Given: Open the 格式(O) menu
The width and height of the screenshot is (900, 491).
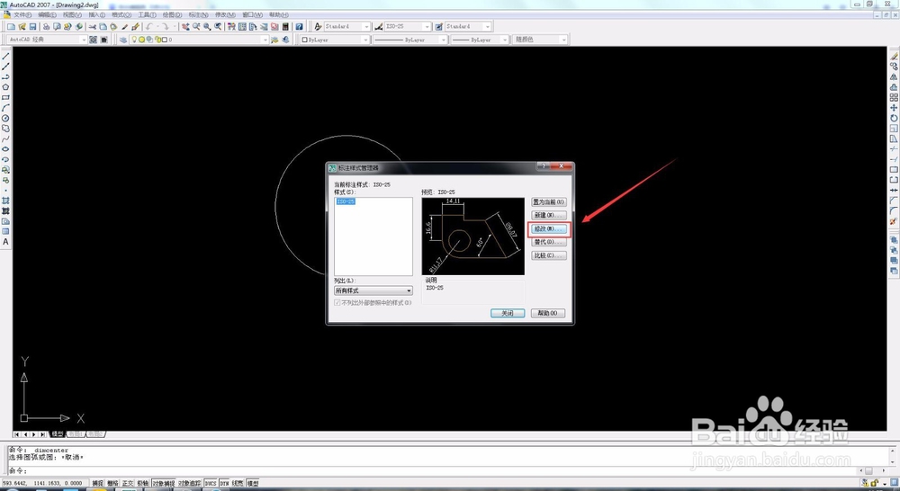Looking at the screenshot, I should tap(121, 15).
